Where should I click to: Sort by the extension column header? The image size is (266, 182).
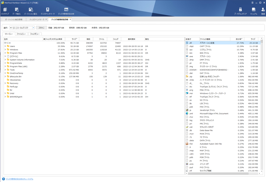pyautogui.click(x=192, y=39)
